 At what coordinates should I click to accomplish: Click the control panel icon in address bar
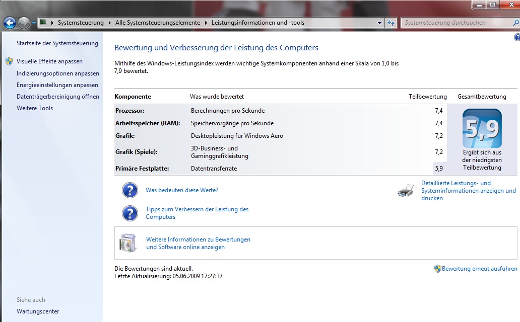pyautogui.click(x=43, y=22)
